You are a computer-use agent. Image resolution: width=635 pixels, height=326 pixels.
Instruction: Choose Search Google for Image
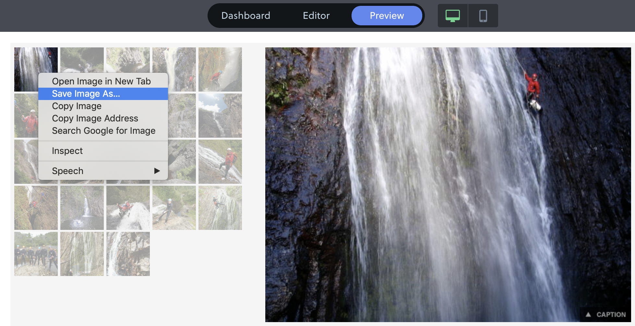103,131
